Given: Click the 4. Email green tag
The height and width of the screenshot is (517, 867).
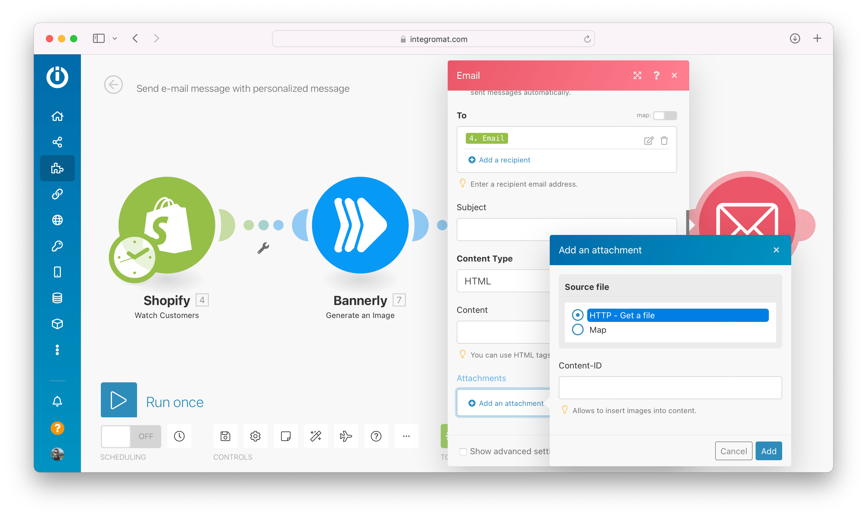Looking at the screenshot, I should pyautogui.click(x=486, y=138).
